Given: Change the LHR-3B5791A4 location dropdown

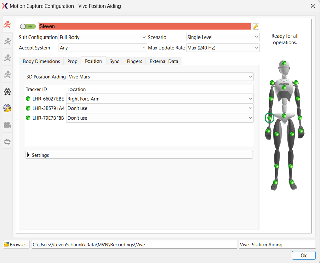Looking at the screenshot, I should pyautogui.click(x=159, y=108).
